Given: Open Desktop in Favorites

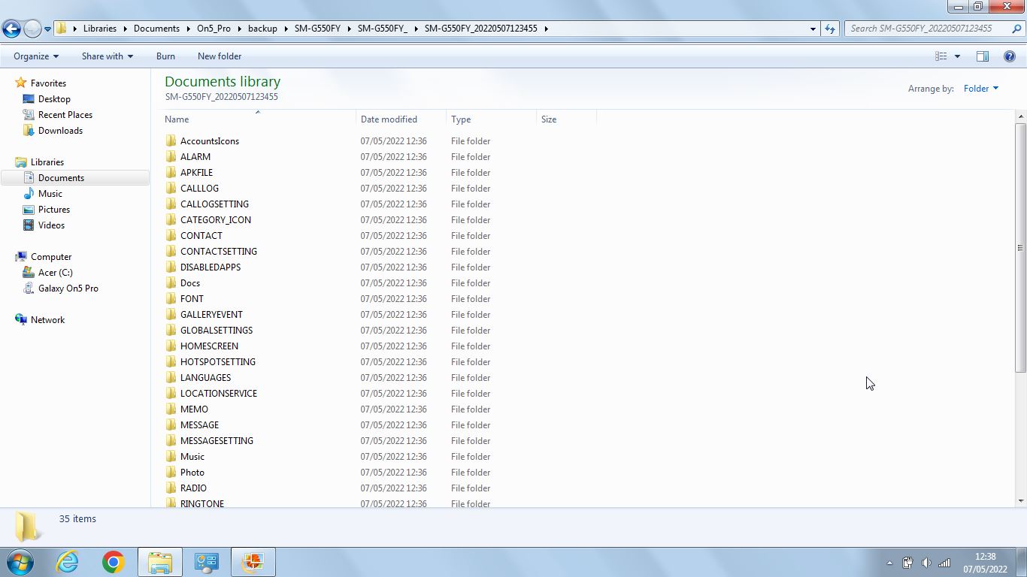Looking at the screenshot, I should click(54, 99).
